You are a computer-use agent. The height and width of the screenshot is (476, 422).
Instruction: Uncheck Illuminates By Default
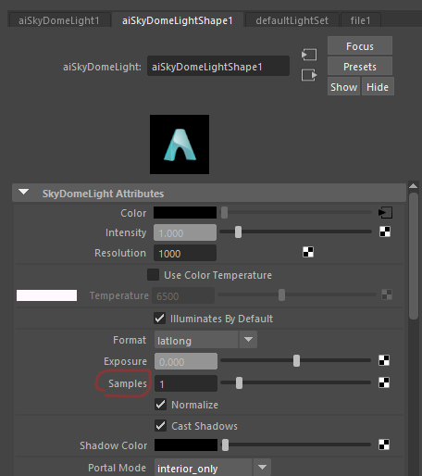159,319
